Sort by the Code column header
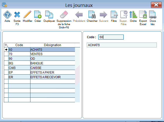Screen dimensions: 164x122 [19, 45]
